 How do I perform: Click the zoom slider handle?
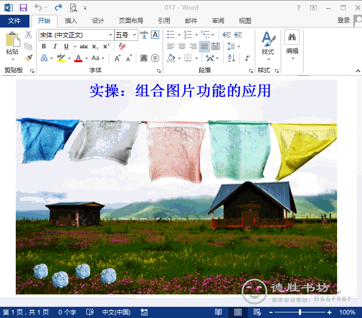pyautogui.click(x=299, y=312)
